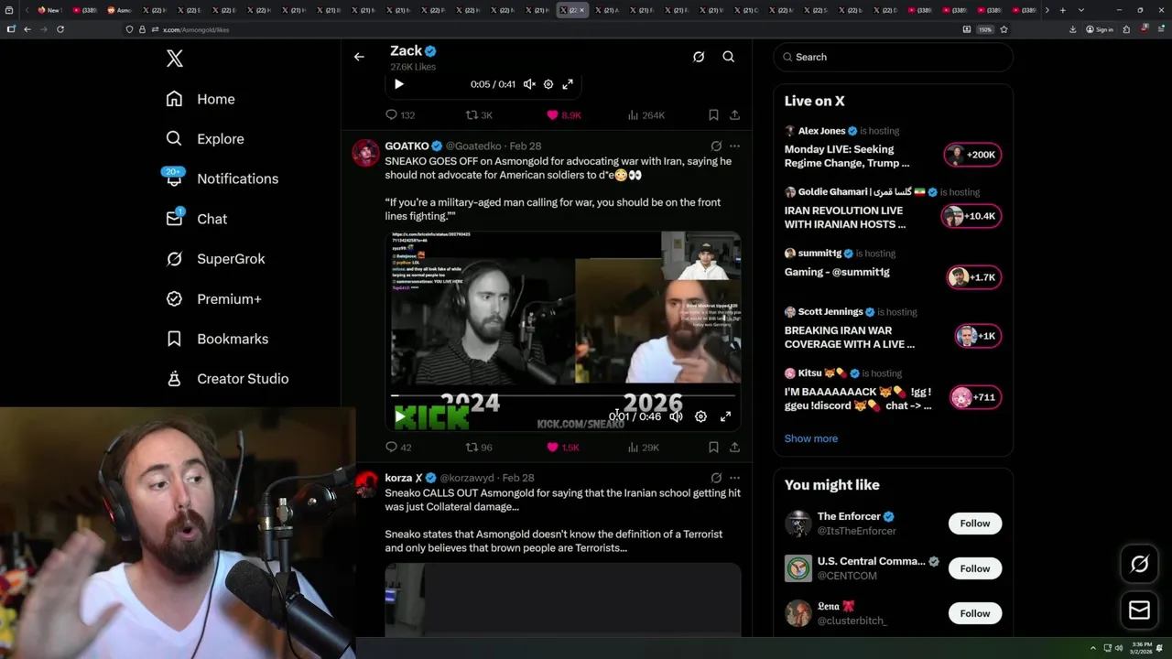Open floating Grok button
This screenshot has width=1172, height=659.
(1139, 565)
